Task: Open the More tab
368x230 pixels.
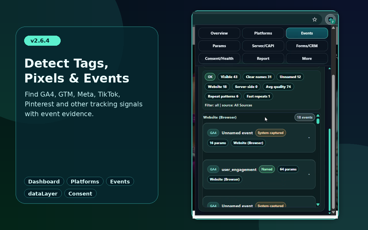Action: point(307,58)
